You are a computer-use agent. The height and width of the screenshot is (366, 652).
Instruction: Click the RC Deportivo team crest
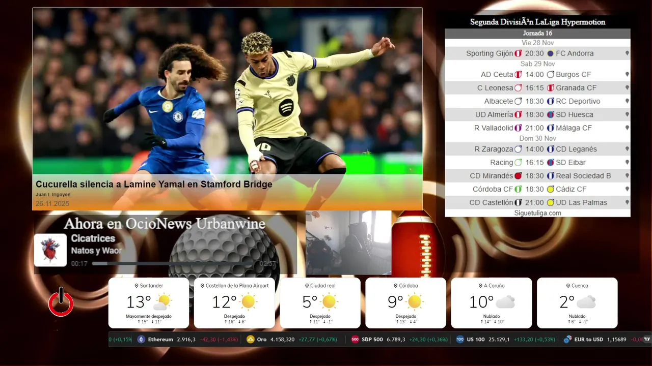tap(550, 101)
